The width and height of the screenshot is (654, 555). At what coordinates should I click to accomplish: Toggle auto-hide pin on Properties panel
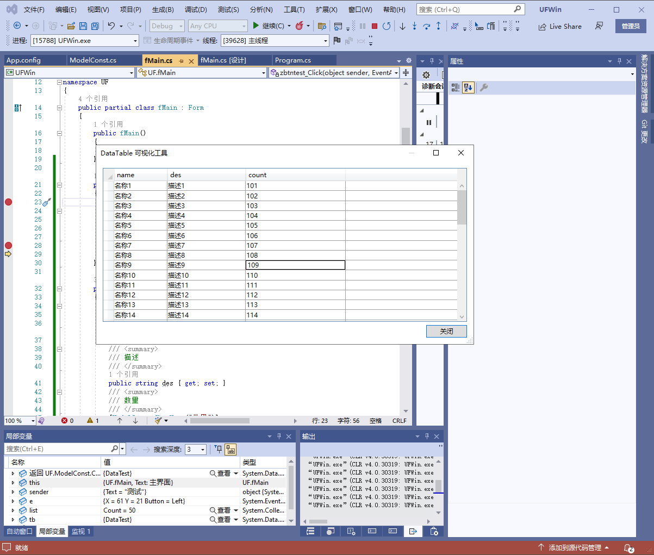click(x=619, y=61)
